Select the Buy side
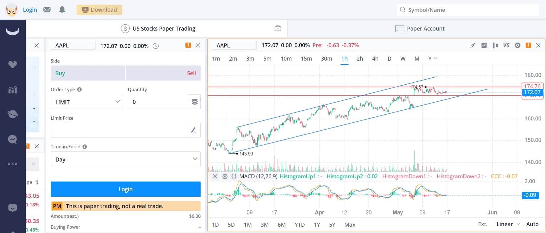 coord(88,73)
